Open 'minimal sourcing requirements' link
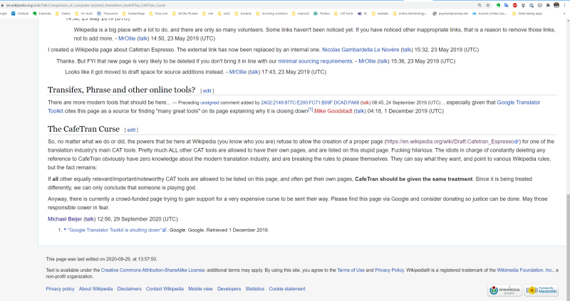Screen dimensions: 570x301 315,61
